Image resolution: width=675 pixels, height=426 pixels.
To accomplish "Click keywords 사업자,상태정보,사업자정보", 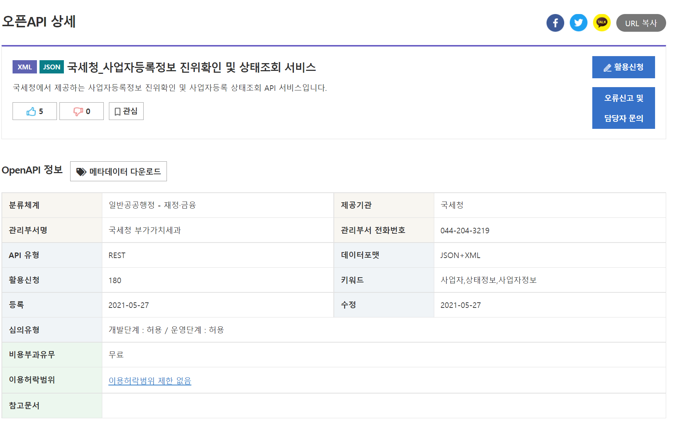I will (488, 280).
